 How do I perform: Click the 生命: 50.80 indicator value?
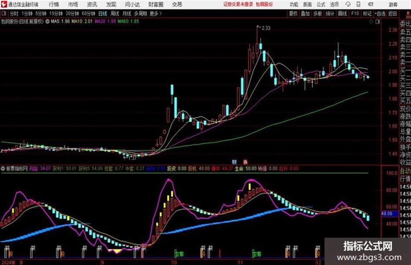point(245,169)
